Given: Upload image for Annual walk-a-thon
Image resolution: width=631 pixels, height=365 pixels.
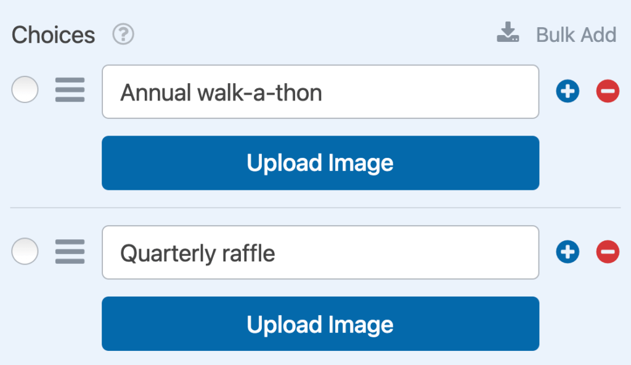Looking at the screenshot, I should coord(320,163).
